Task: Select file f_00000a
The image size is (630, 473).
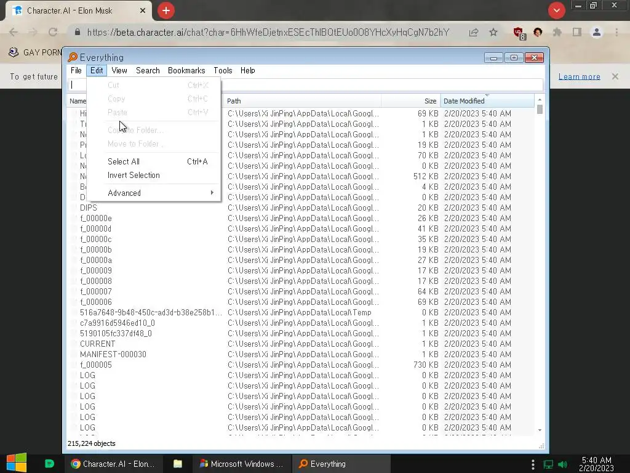Action: pos(95,261)
